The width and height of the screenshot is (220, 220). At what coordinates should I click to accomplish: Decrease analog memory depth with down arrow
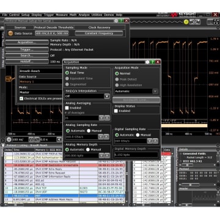101,156
